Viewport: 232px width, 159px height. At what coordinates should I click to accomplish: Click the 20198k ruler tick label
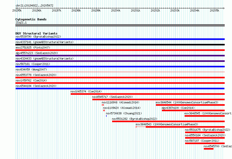coord(76,10)
